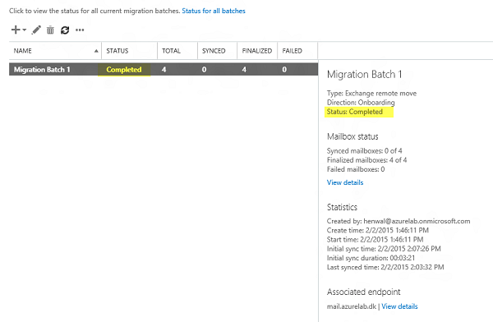Screen dimensions: 493x322
Task: Click the Completed status cell in the row
Action: tap(124, 70)
